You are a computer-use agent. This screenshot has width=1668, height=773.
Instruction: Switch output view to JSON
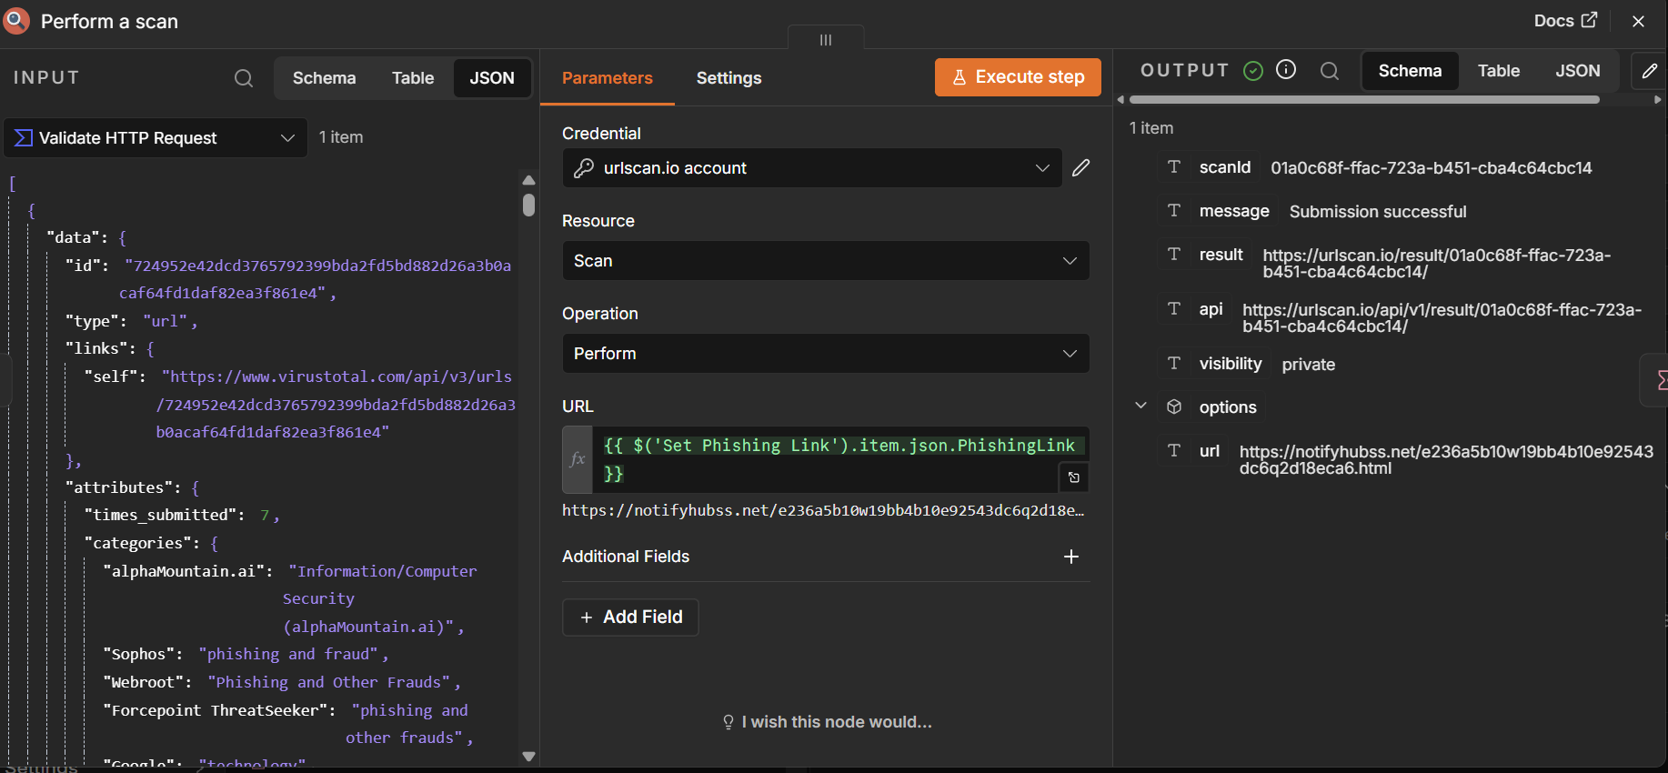[1577, 71]
